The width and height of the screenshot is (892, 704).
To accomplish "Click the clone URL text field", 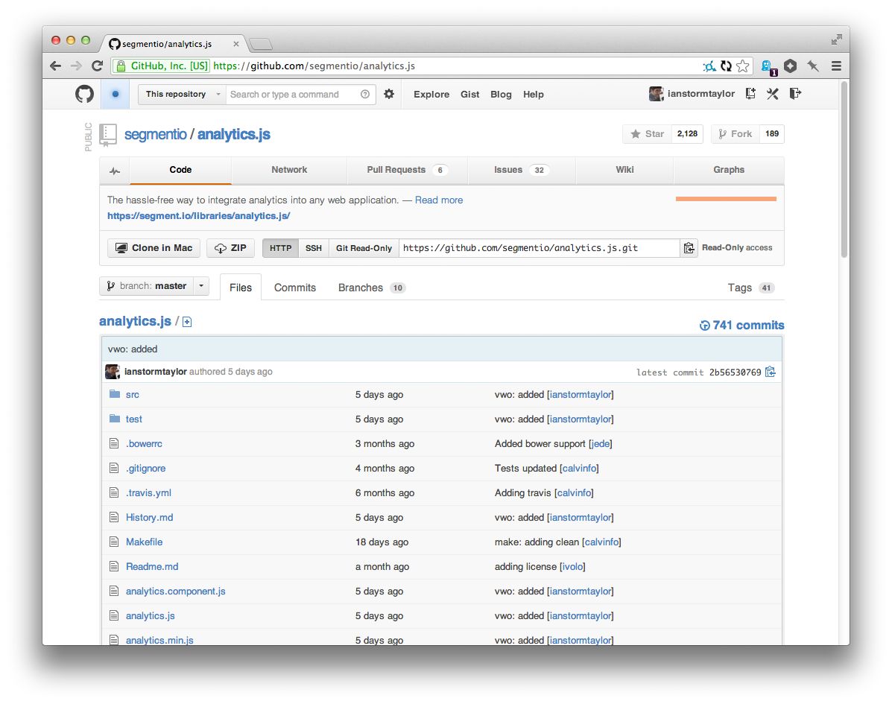I will [539, 248].
